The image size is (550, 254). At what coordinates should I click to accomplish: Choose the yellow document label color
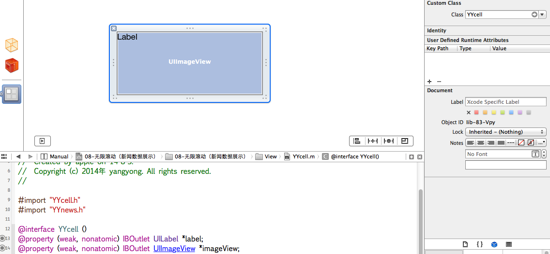[x=494, y=113]
